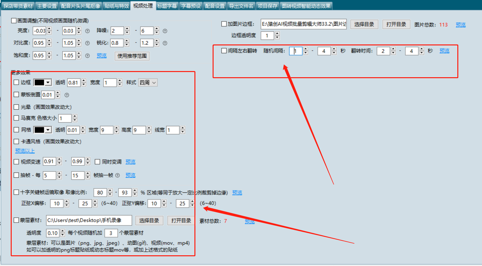482x266 pixels.
Task: Enable 抽帧 checkbox
Action: point(16,175)
